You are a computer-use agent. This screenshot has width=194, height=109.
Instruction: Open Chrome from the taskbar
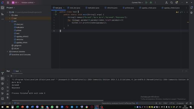pyautogui.click(x=42, y=107)
